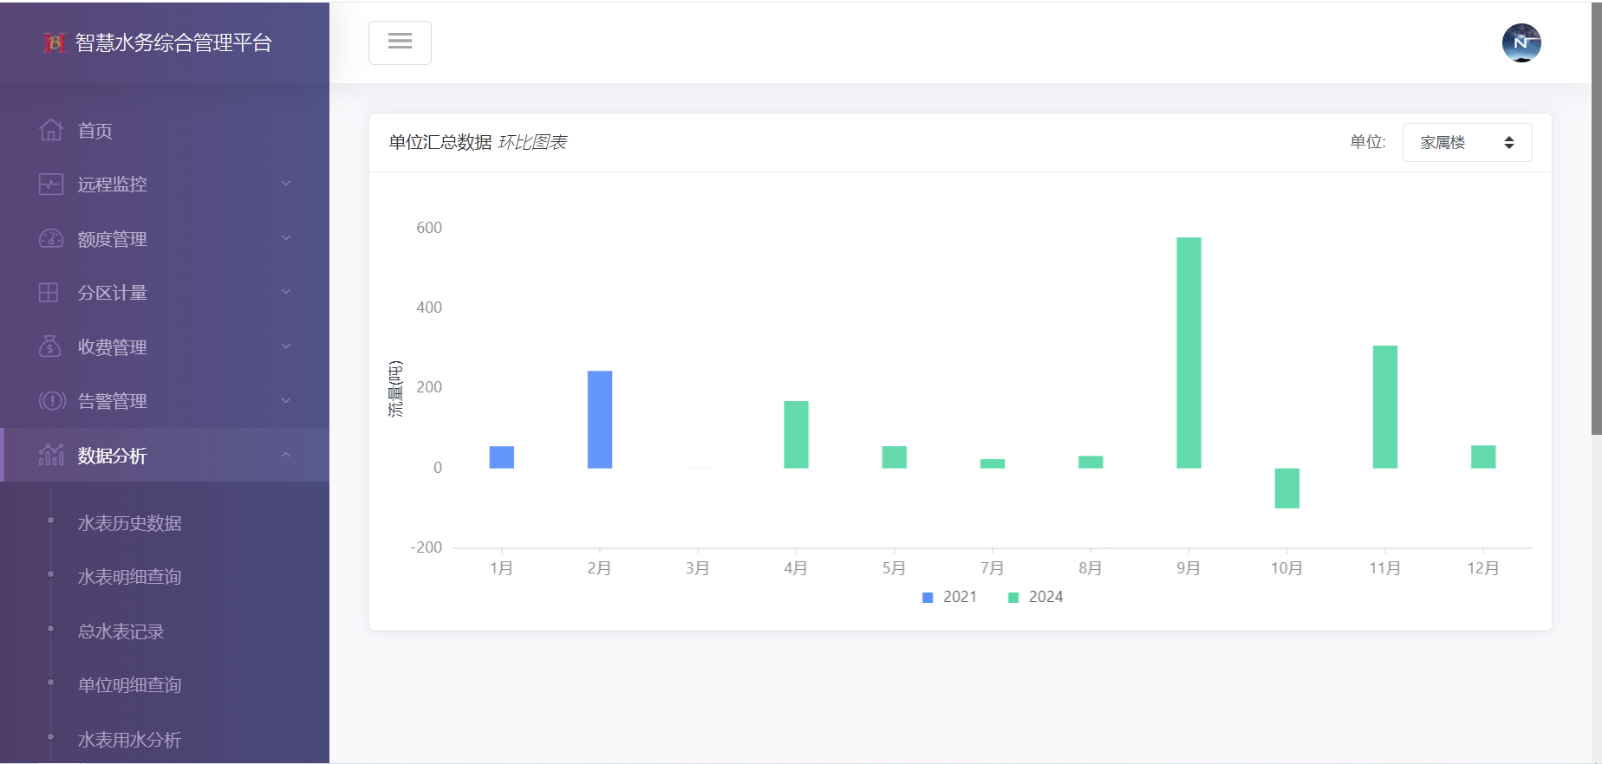Image resolution: width=1602 pixels, height=764 pixels.
Task: Expand the 收费管理 submenu chevron
Action: tap(286, 346)
